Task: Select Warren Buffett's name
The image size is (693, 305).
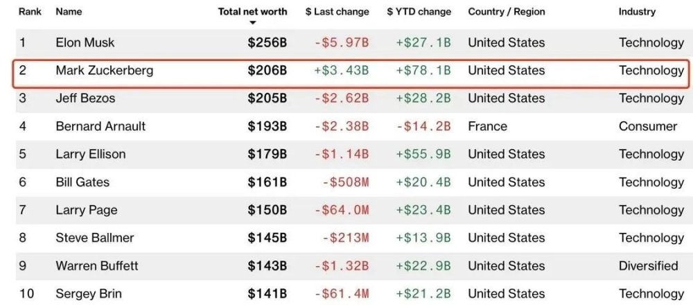Action: (x=97, y=265)
